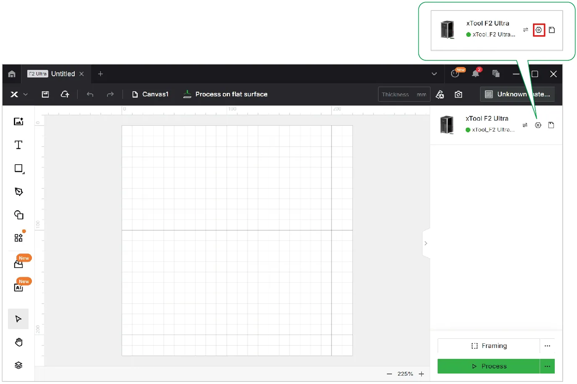Collapse the right side panel
577x384 pixels.
coord(426,243)
